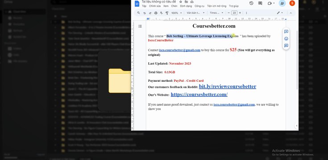Open the Meet call dropdown arrow

(274, 4)
